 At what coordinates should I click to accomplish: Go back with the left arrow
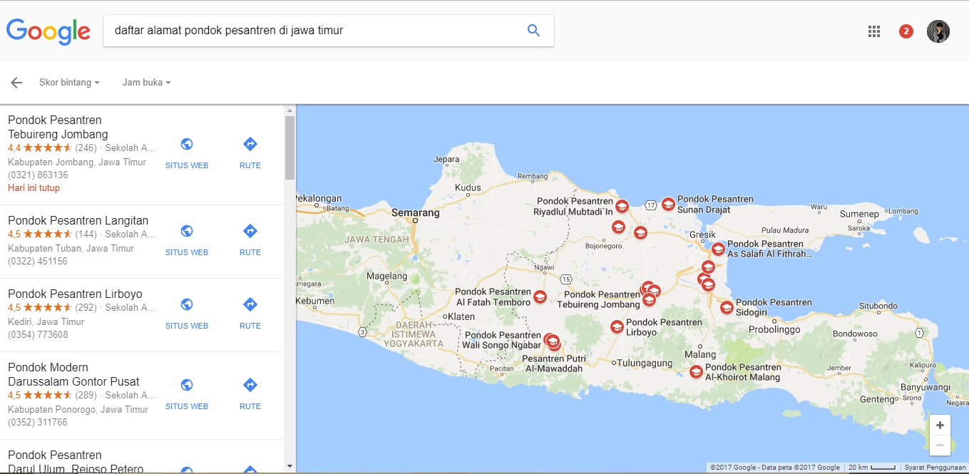(x=16, y=83)
